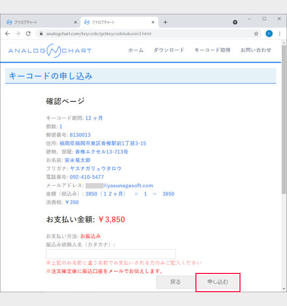This screenshot has height=306, width=287.
Task: Click the padlock icon in address bar
Action: click(41, 34)
